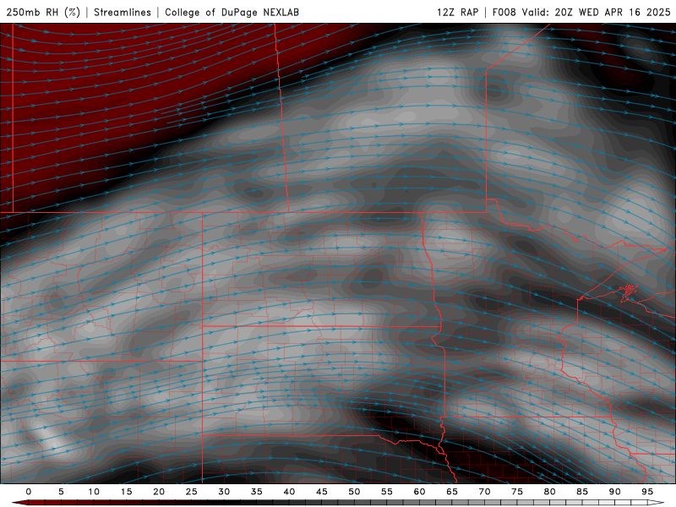
Task: Click the color scale label "60"
Action: tap(419, 492)
